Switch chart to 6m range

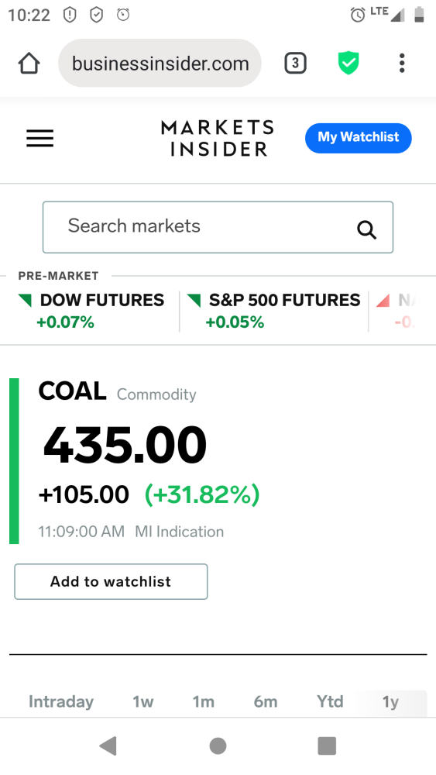tap(266, 702)
